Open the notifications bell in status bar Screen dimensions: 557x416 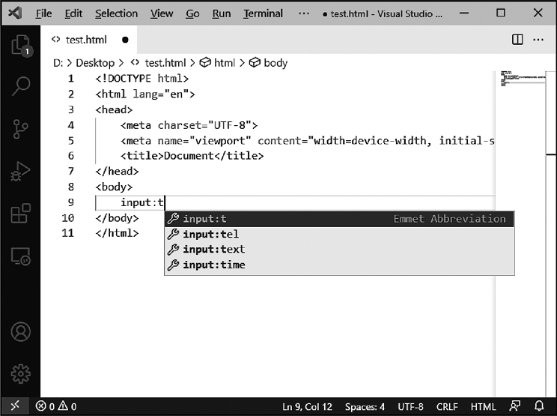(x=539, y=406)
